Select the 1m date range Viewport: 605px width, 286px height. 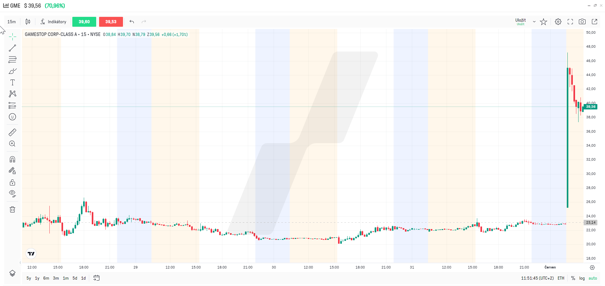[x=66, y=278]
